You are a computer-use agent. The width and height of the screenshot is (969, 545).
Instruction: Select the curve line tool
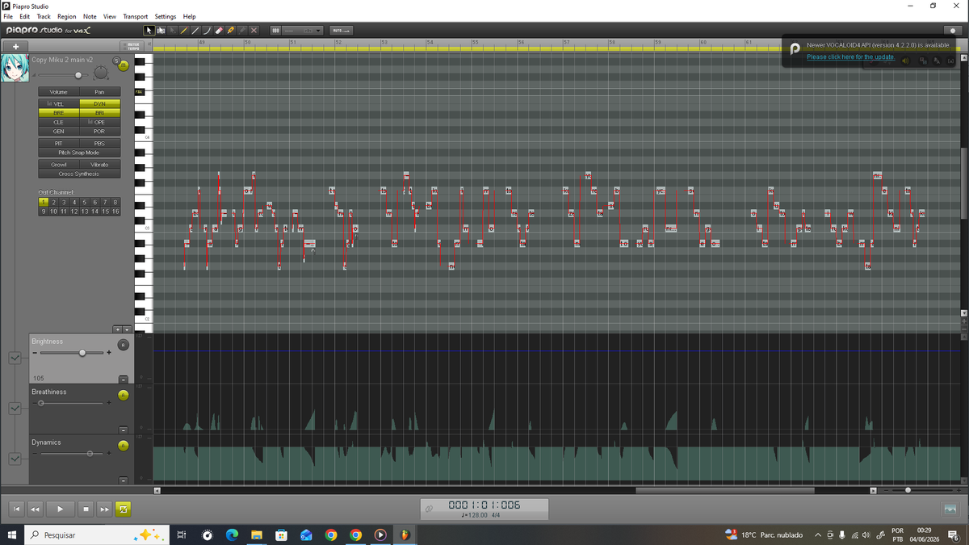pos(207,31)
